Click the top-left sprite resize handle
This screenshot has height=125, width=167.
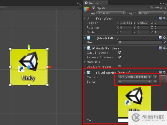(x=10, y=49)
